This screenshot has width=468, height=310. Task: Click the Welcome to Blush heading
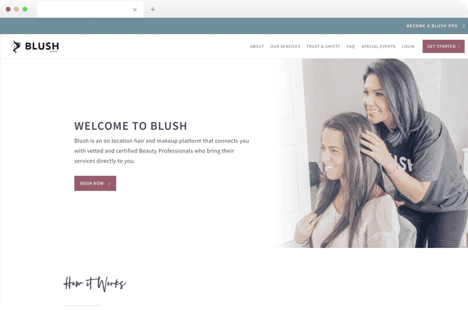(131, 126)
